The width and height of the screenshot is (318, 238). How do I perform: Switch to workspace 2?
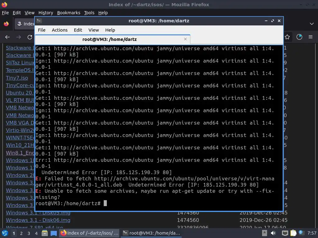21,233
